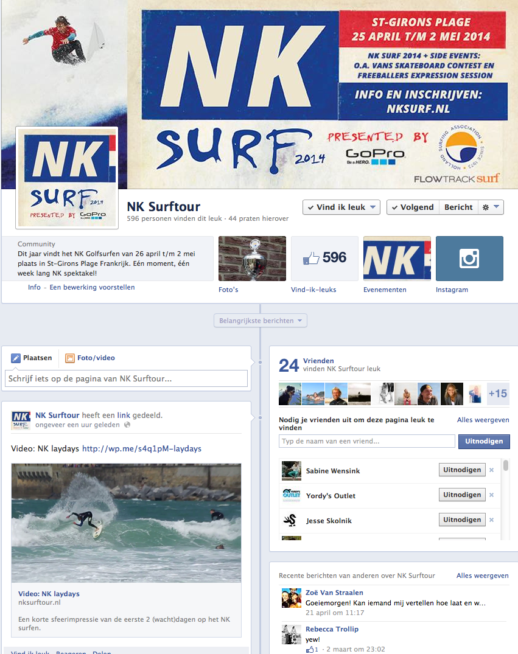The height and width of the screenshot is (654, 518).
Task: Click the thumbs-up like count on Rebecca's post
Action: (312, 649)
